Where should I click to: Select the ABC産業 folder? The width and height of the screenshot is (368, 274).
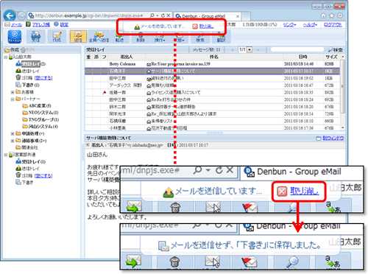[x=37, y=106]
